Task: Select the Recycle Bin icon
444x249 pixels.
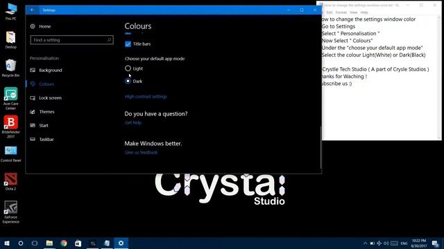Action: 11,68
